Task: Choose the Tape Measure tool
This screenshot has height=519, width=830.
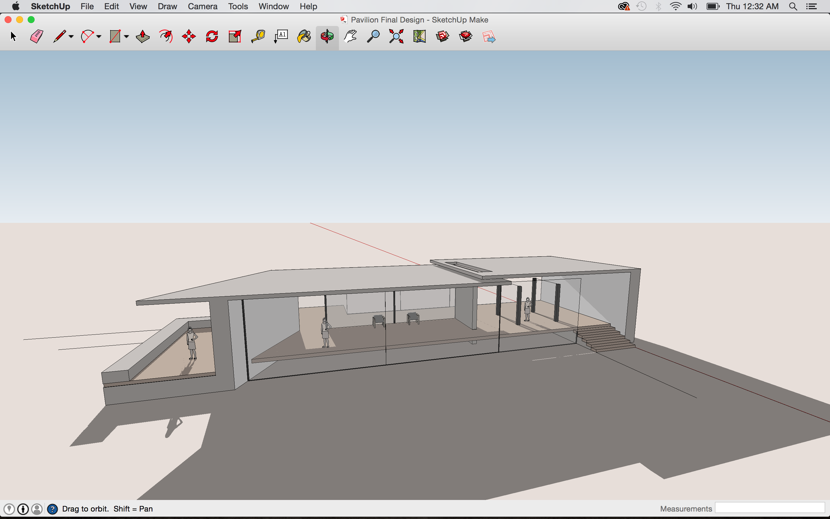Action: tap(258, 36)
